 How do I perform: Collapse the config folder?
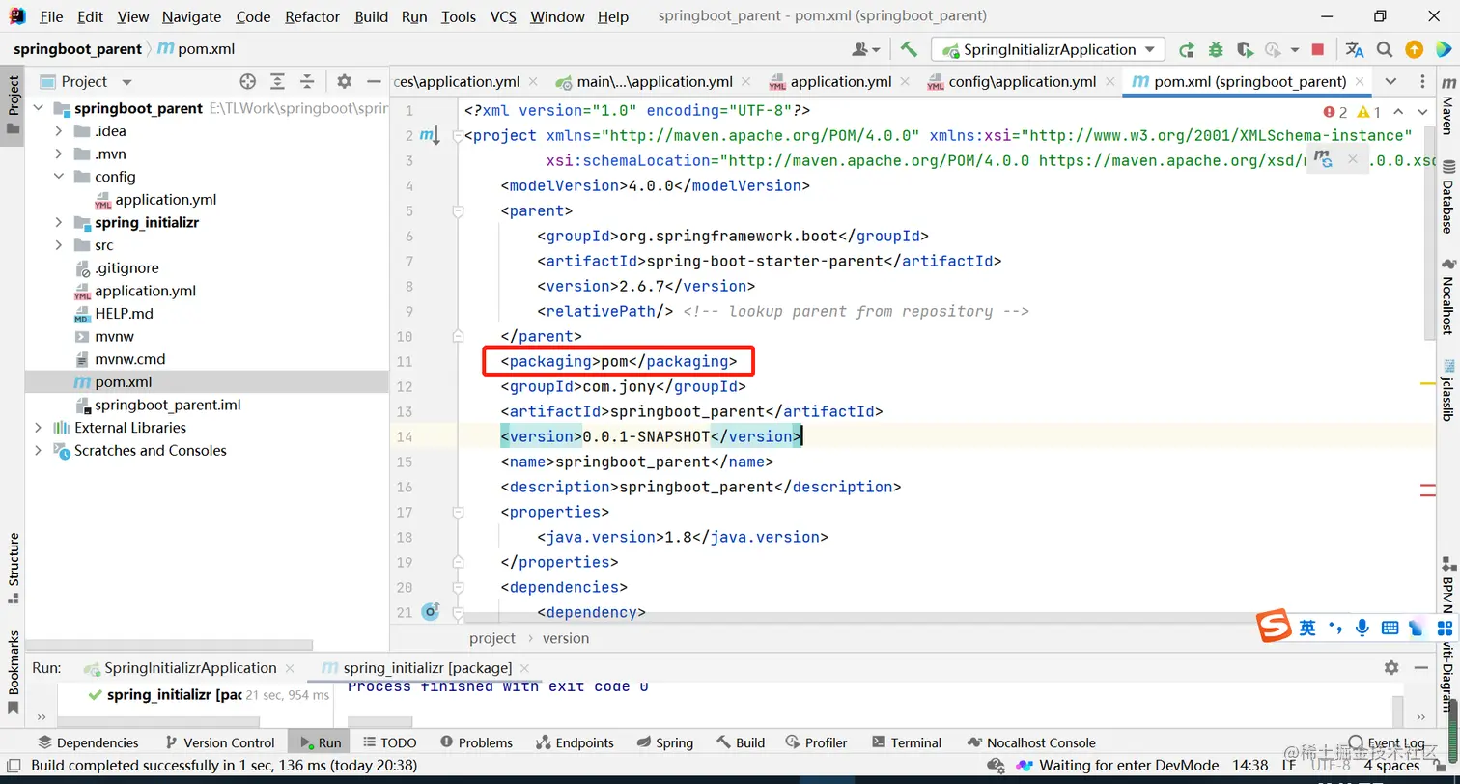tap(58, 177)
